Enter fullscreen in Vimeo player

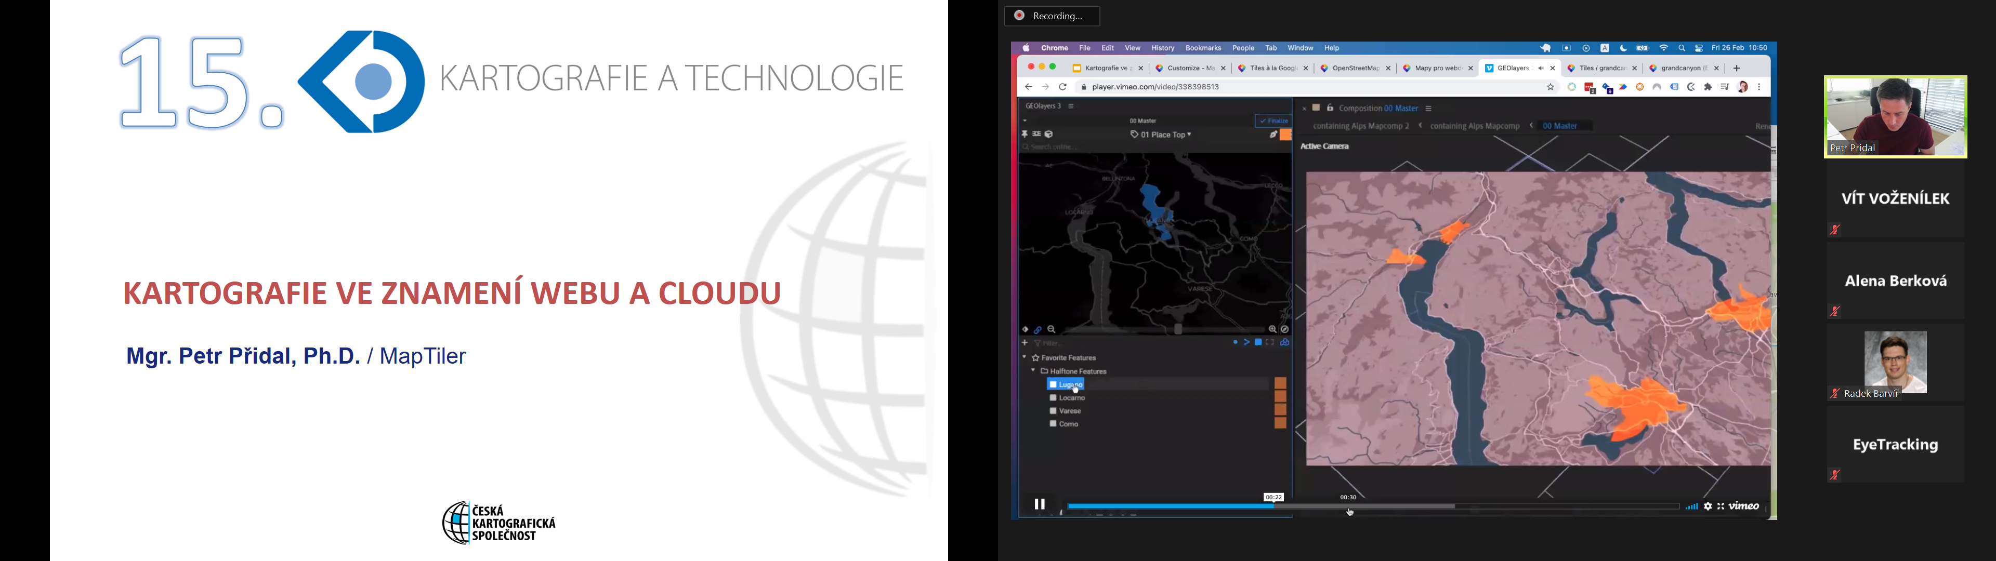click(1721, 507)
